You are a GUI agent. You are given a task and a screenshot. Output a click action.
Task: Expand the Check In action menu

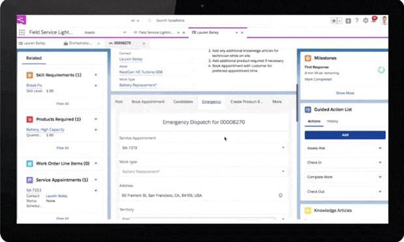click(x=380, y=163)
